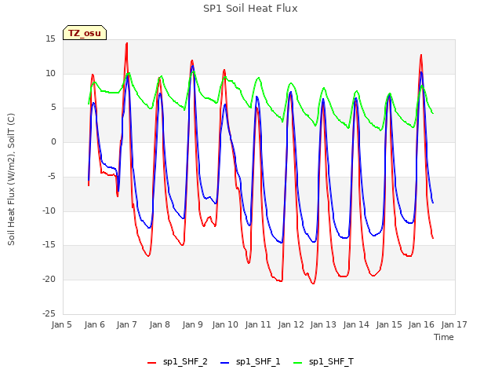Click the Jan 13 x-axis label
The image size is (502, 377).
(x=323, y=324)
